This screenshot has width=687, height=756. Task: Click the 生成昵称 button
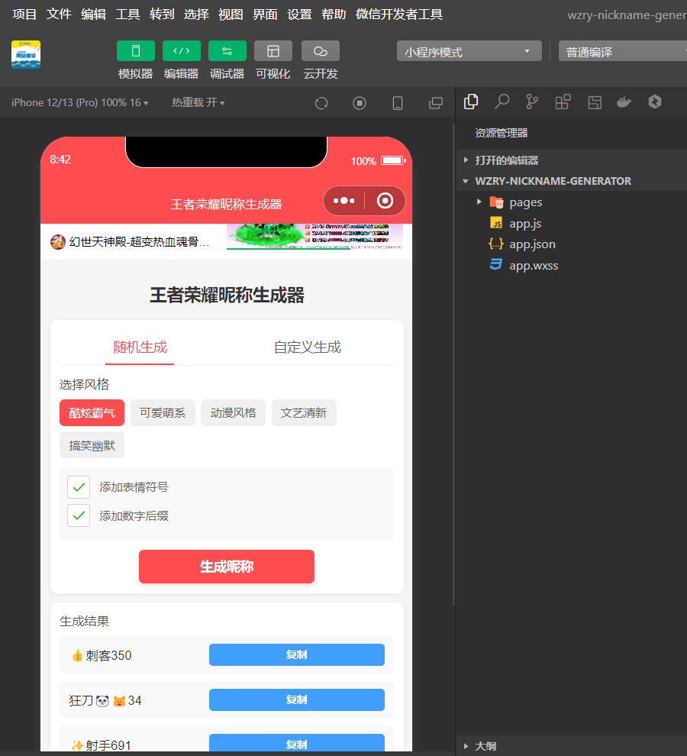click(227, 567)
